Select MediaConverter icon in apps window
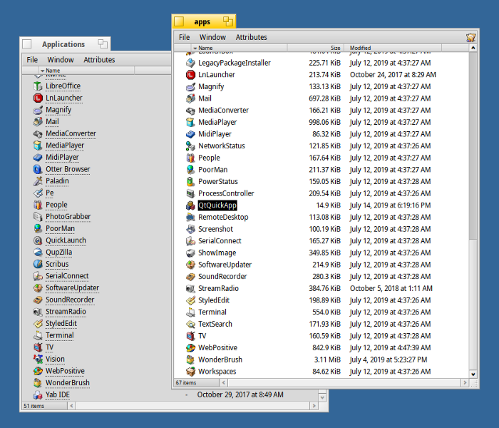 tap(190, 110)
